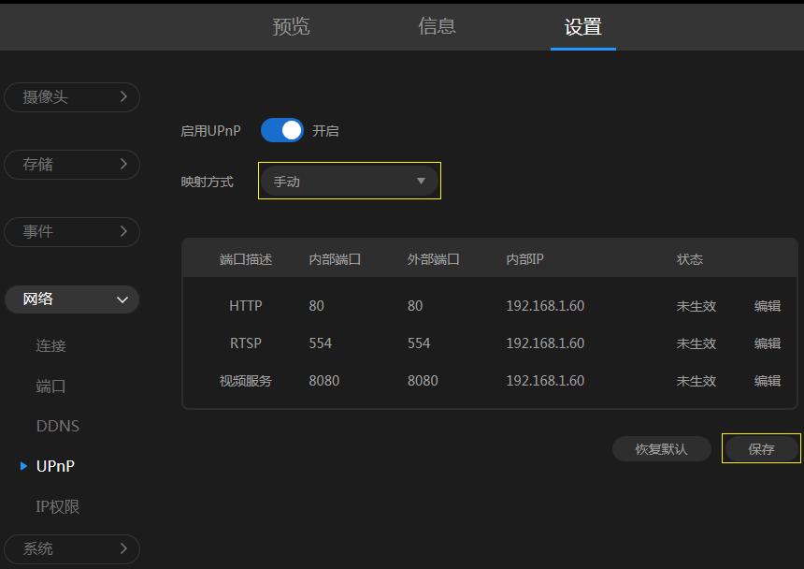Expand the 存储 (Storage) settings section

[72, 164]
